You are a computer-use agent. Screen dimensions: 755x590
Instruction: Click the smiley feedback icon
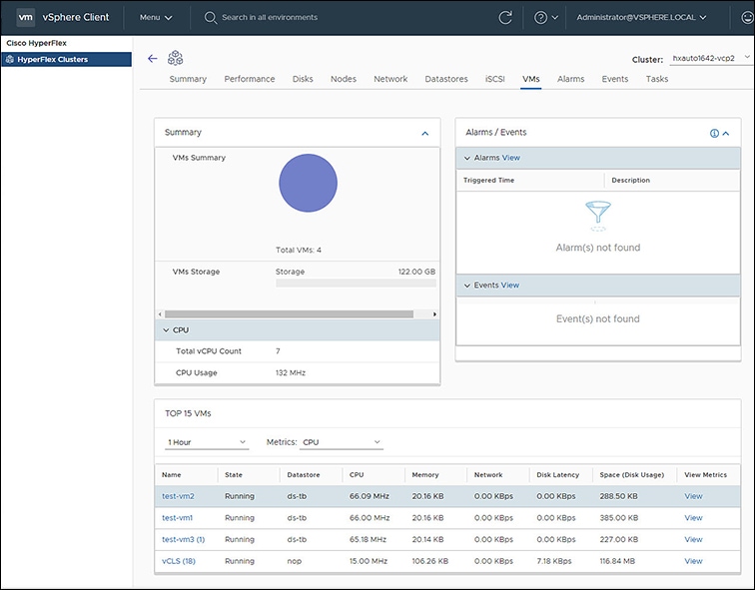coord(747,18)
